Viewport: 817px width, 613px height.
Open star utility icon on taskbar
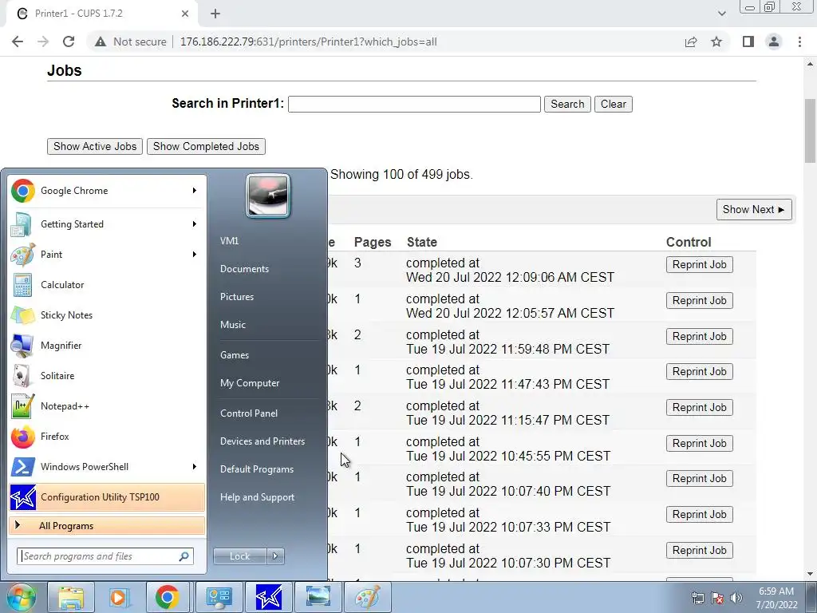click(268, 597)
